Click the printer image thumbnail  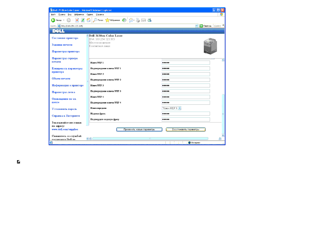(210, 46)
